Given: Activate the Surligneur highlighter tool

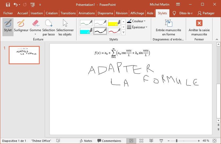Looking at the screenshot, I should pyautogui.click(x=21, y=27).
